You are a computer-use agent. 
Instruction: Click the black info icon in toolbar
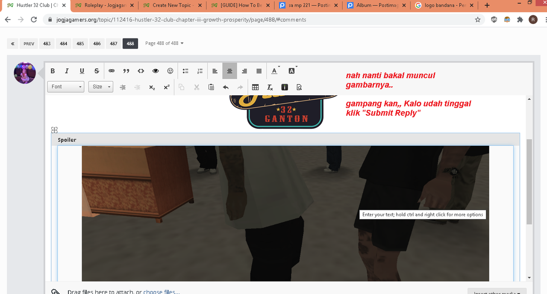tap(285, 87)
